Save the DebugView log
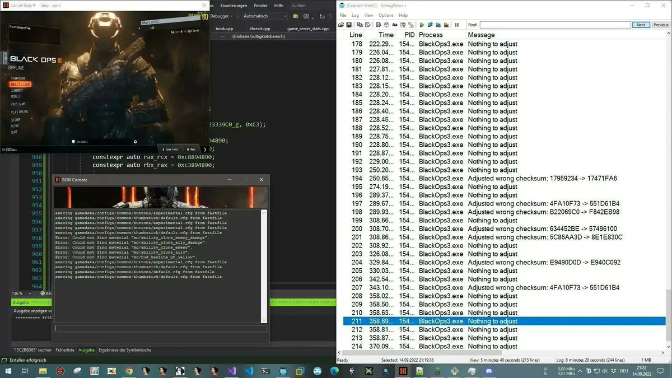672x378 pixels. coord(349,25)
